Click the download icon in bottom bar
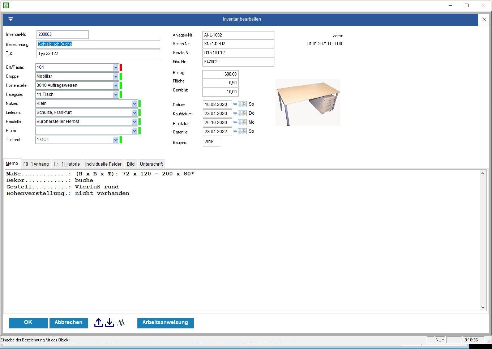Image resolution: width=492 pixels, height=349 pixels. [x=110, y=323]
